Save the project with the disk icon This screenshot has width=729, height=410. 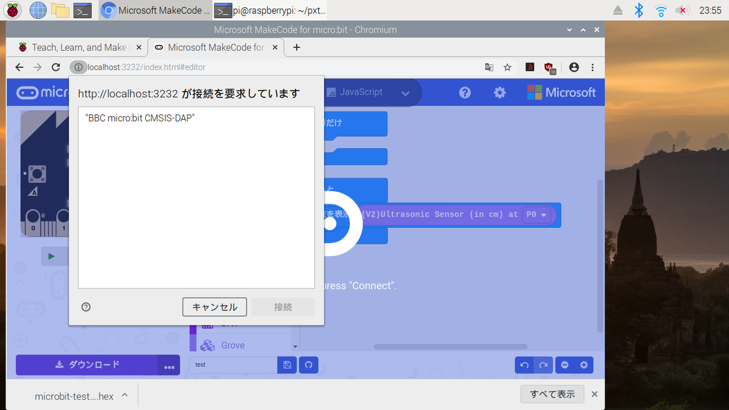(x=287, y=364)
